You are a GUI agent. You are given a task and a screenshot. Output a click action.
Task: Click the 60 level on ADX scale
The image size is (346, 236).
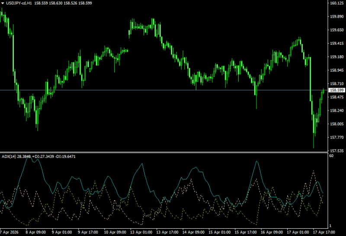331,156
